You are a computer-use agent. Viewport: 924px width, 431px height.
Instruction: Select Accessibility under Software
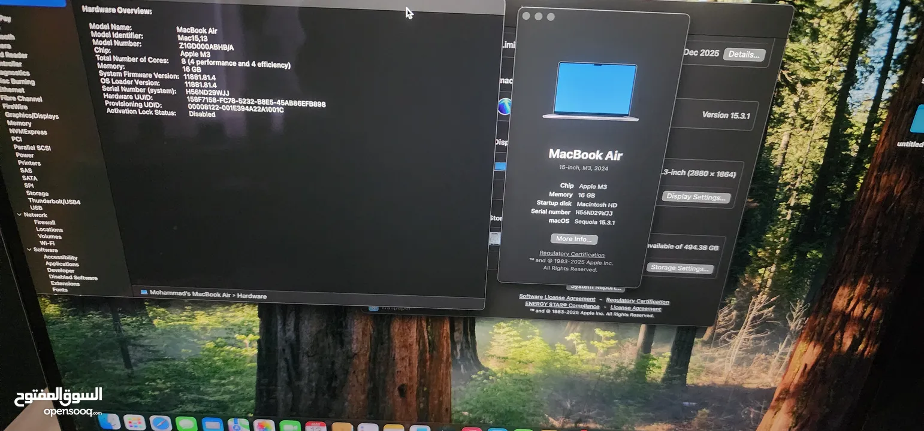click(x=61, y=257)
